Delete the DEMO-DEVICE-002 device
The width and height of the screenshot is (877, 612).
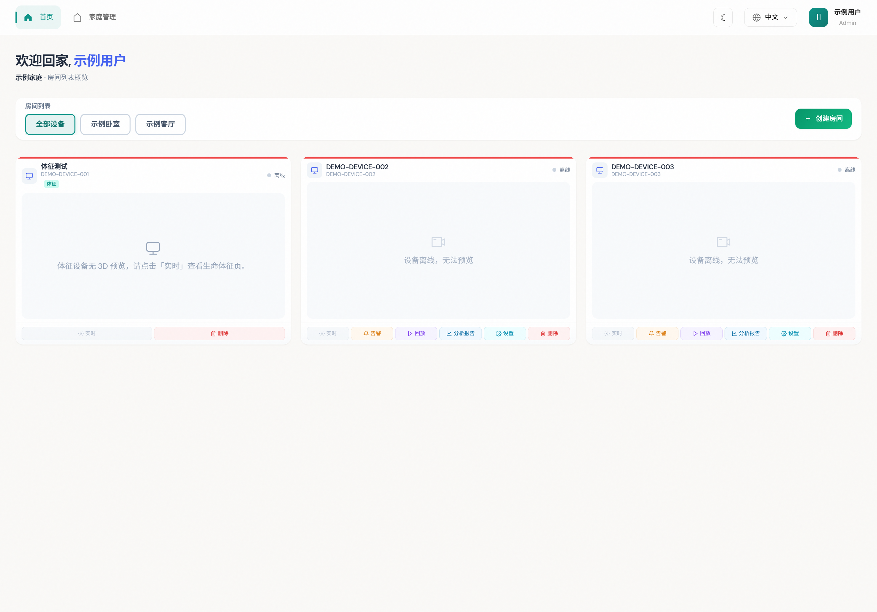(x=549, y=334)
